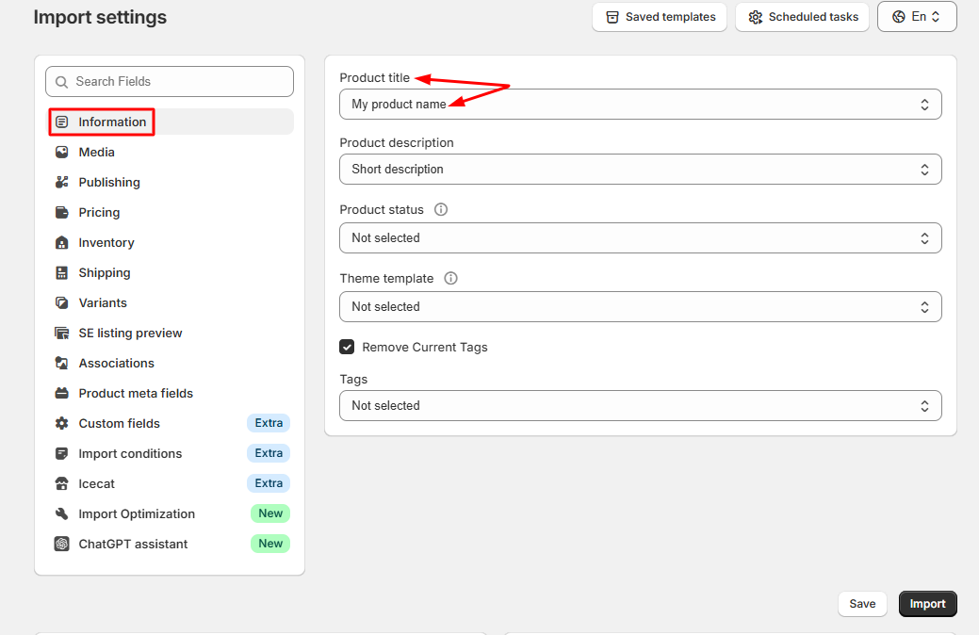Click the Extra badge next to Import conditions
This screenshot has width=979, height=635.
tap(269, 453)
